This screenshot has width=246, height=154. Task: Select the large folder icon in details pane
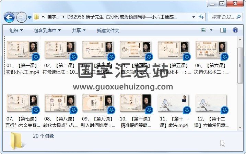click(x=17, y=141)
